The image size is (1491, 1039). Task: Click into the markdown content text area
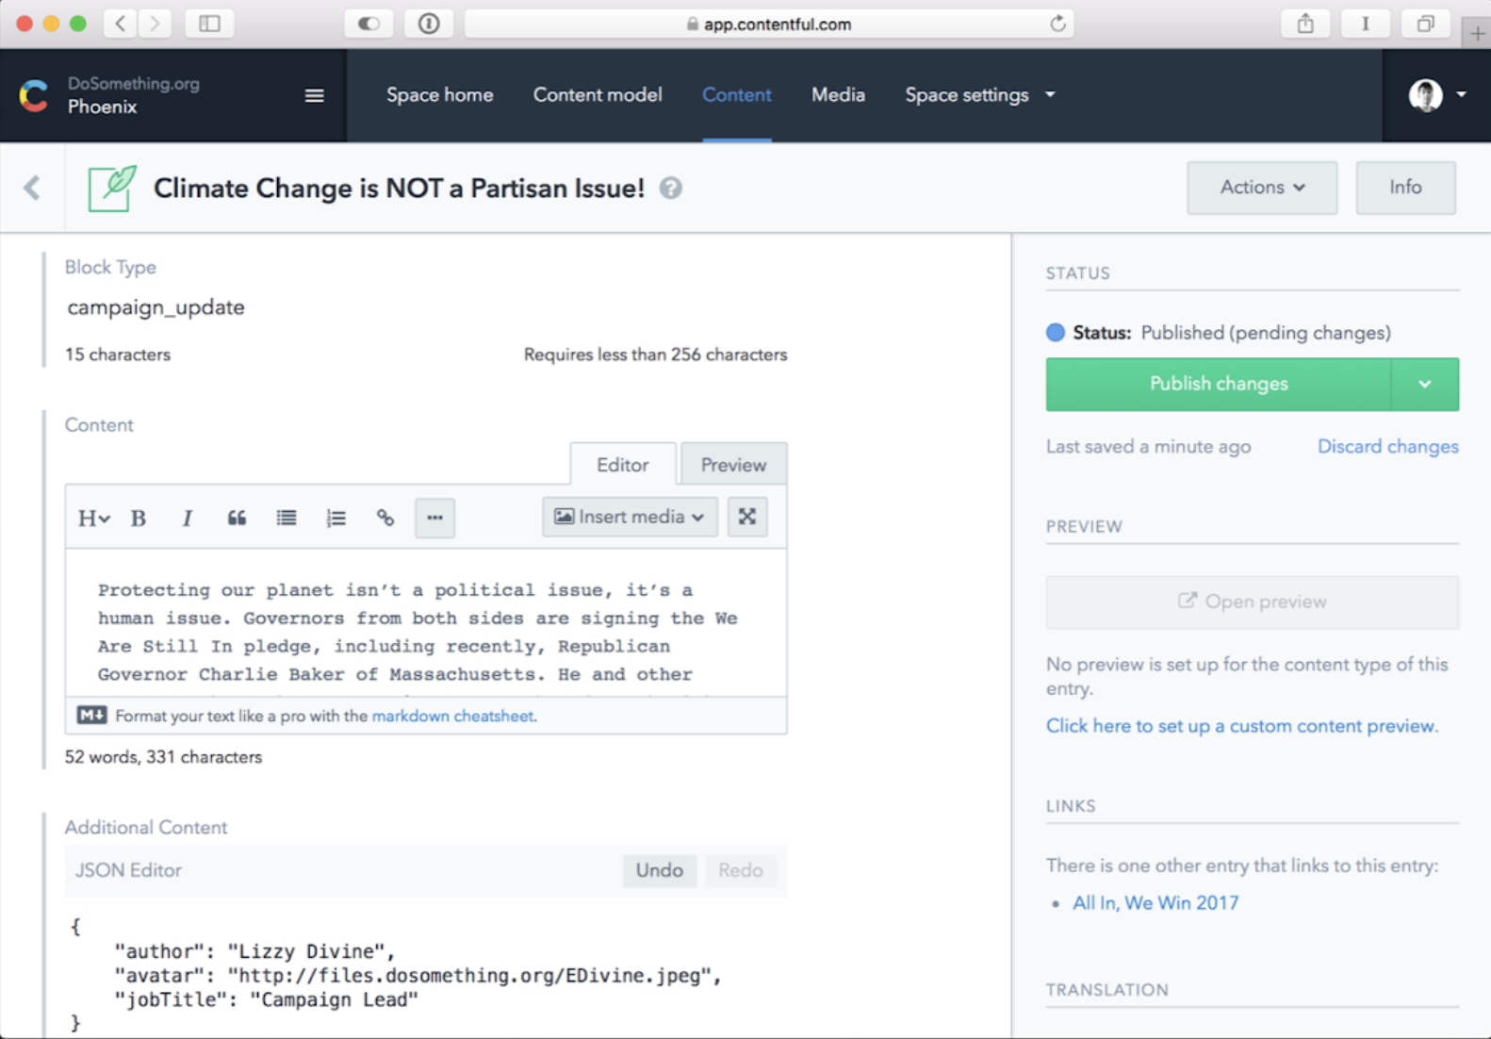click(x=426, y=623)
